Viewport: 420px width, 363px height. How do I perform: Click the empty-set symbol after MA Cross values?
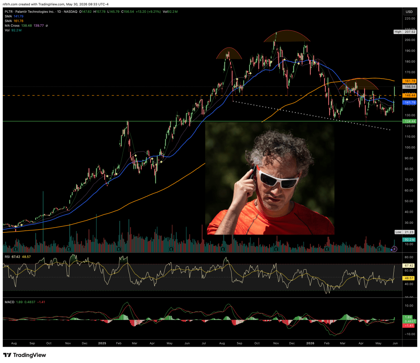[47, 26]
